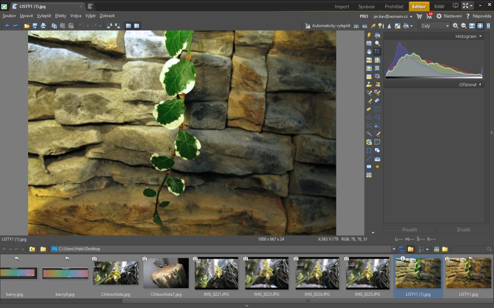Choose the red-eye removal tool
This screenshot has height=308, width=494.
coord(377,76)
